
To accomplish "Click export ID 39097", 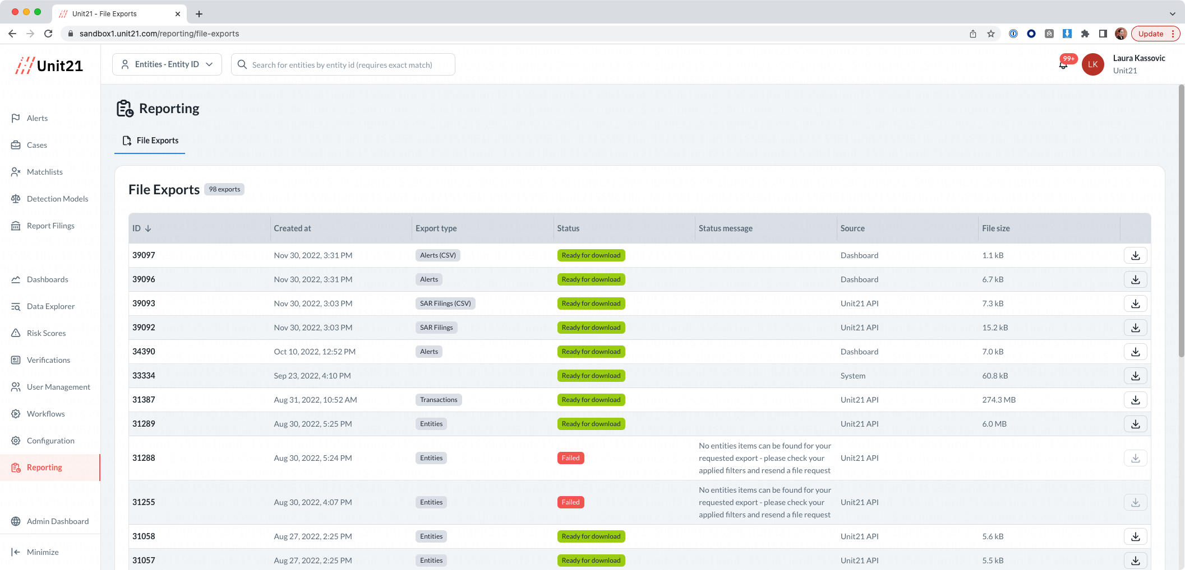I will point(144,255).
